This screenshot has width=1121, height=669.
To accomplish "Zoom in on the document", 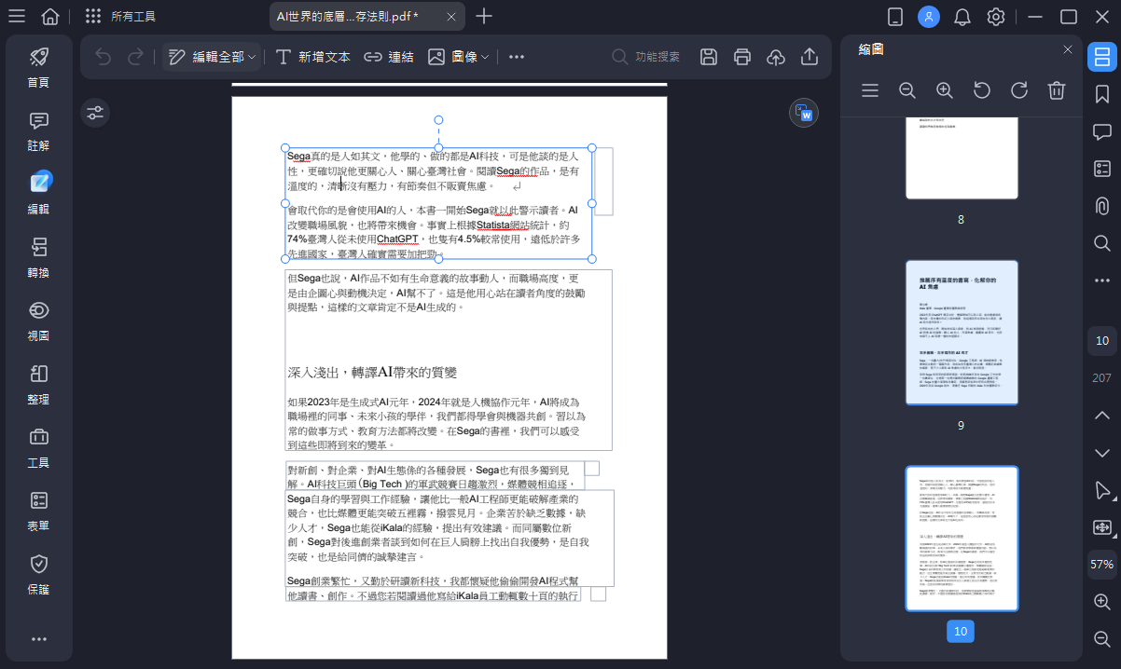I will click(x=1102, y=602).
